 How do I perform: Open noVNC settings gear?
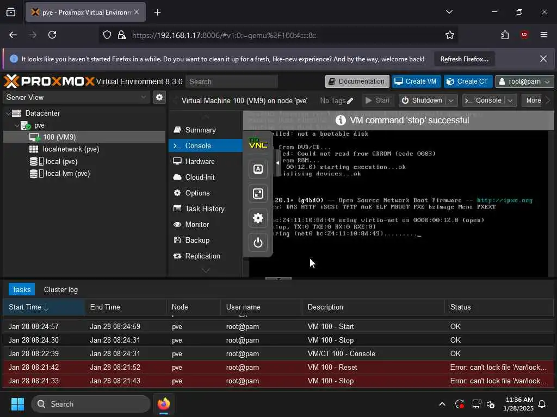click(x=258, y=218)
